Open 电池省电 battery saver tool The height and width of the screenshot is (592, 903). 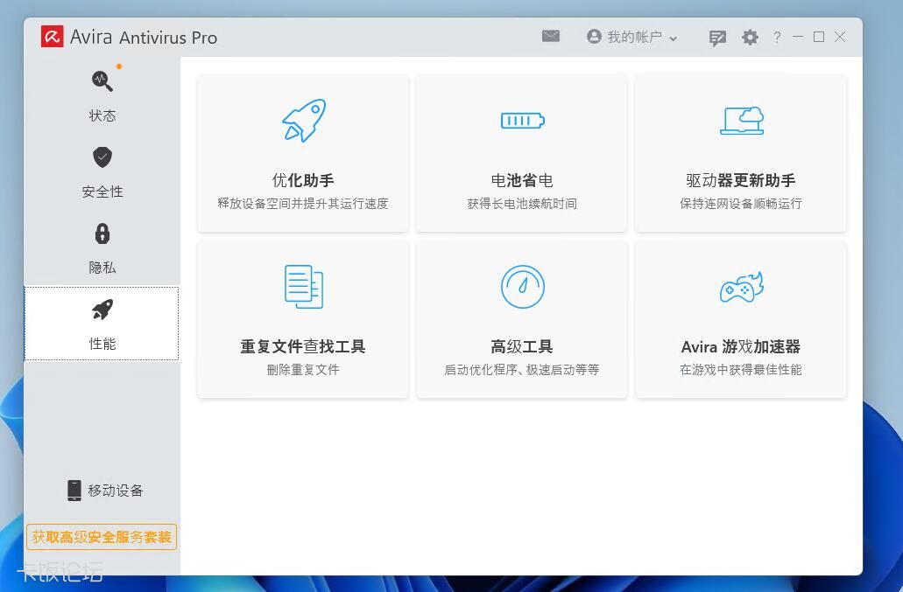pos(521,153)
